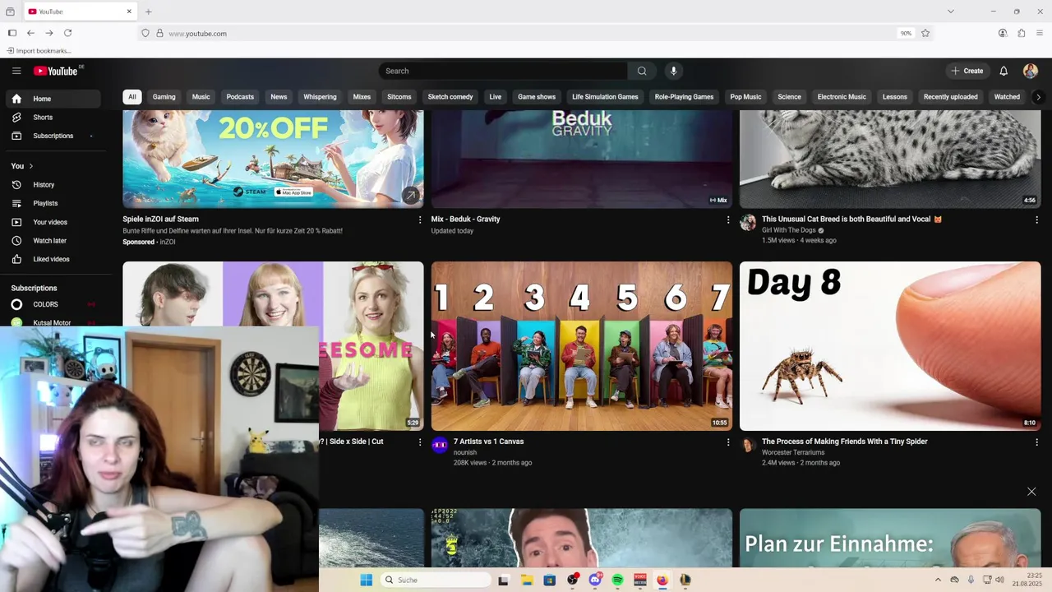Launch Spotify from the taskbar

[617, 580]
